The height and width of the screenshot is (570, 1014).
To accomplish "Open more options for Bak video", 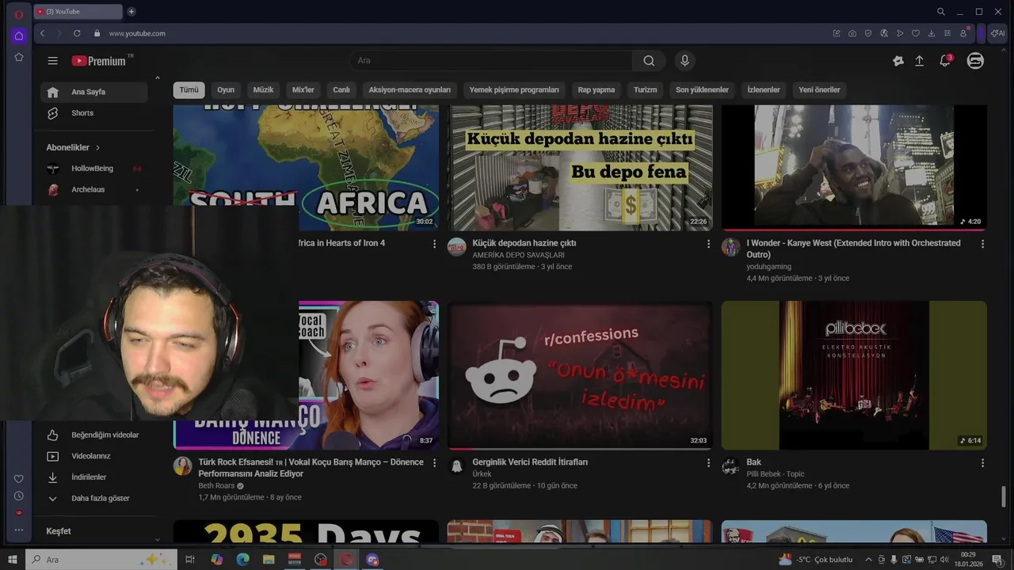I will (x=982, y=463).
